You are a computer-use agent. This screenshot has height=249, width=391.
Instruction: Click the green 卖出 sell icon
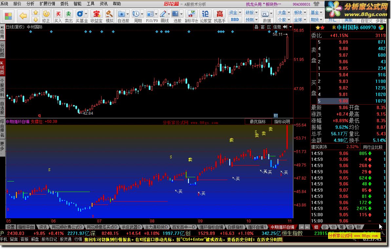[x=68, y=14]
